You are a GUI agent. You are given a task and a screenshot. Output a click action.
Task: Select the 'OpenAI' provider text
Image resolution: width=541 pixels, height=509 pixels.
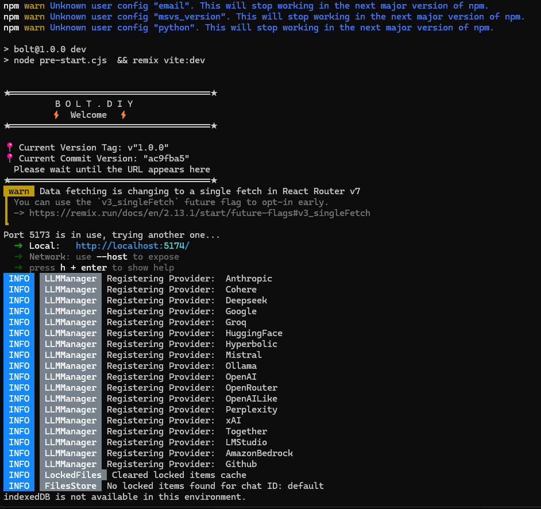241,377
